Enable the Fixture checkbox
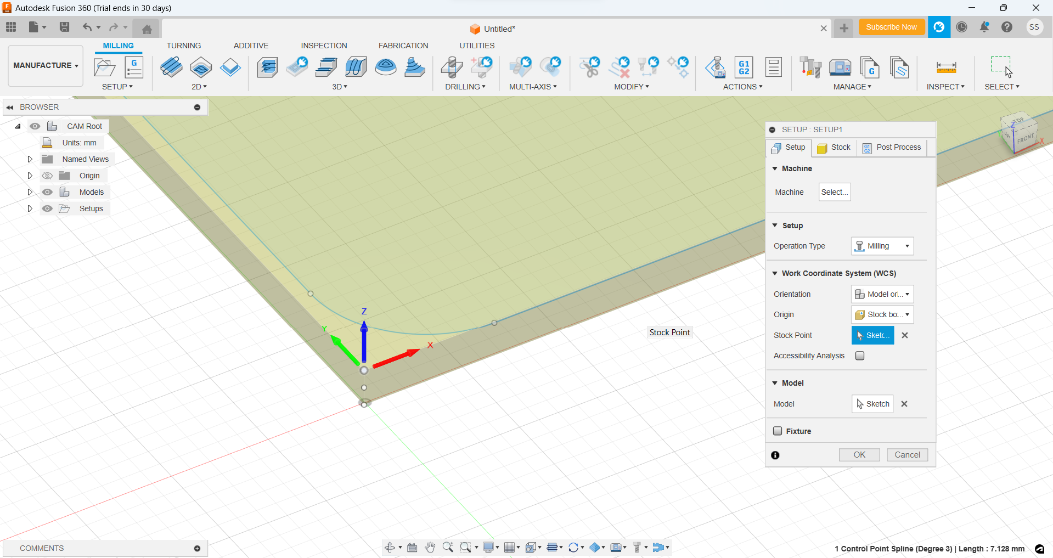 778,431
